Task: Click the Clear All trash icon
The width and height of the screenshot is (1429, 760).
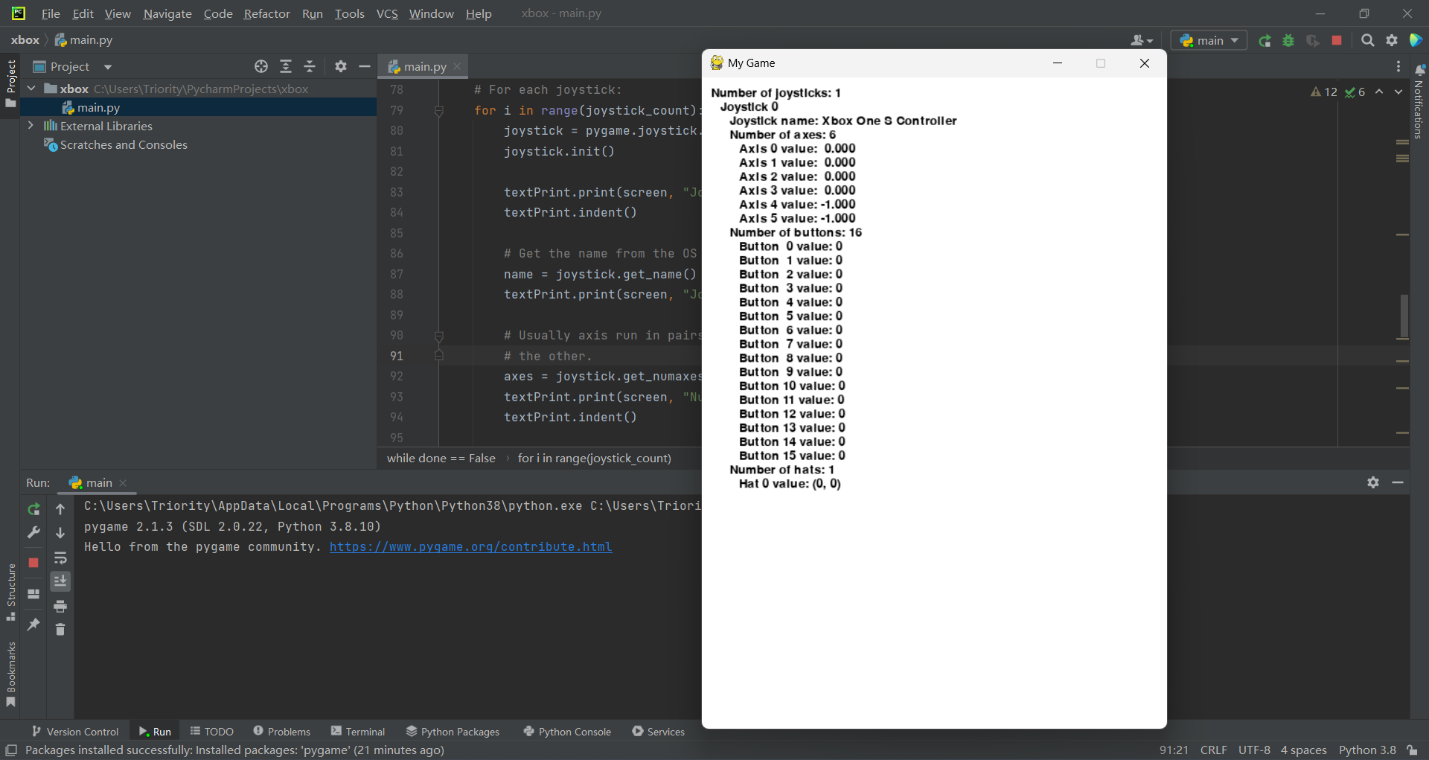Action: coord(60,630)
